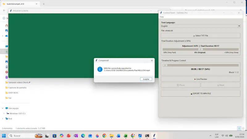Image resolution: width=247 pixels, height=139 pixels.
Task: Open OneNote from taskbar
Action: click(x=76, y=136)
